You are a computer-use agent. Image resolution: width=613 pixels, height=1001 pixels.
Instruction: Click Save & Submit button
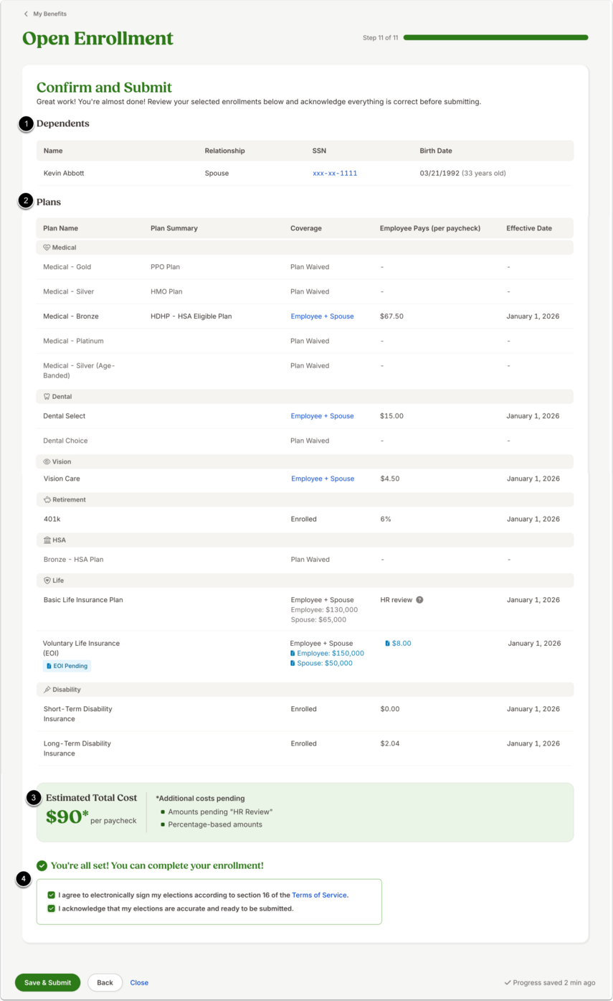[47, 982]
